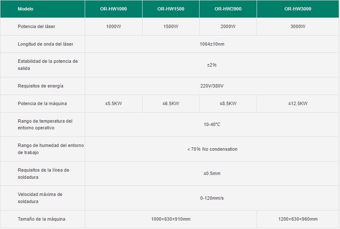Click Requisitos de la línea de soldadura label

point(43,174)
